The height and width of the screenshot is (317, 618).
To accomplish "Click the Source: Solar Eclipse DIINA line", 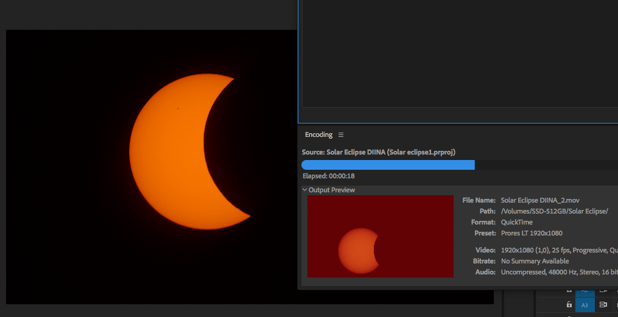I will point(379,152).
